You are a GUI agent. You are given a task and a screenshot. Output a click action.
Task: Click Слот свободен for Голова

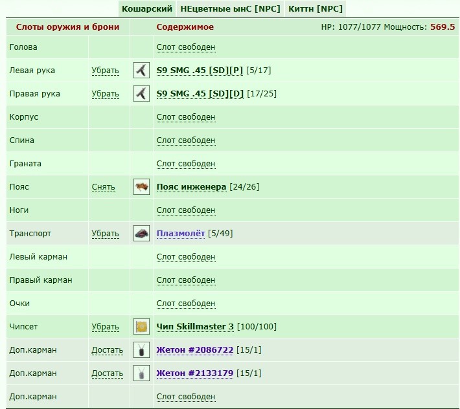click(x=186, y=47)
